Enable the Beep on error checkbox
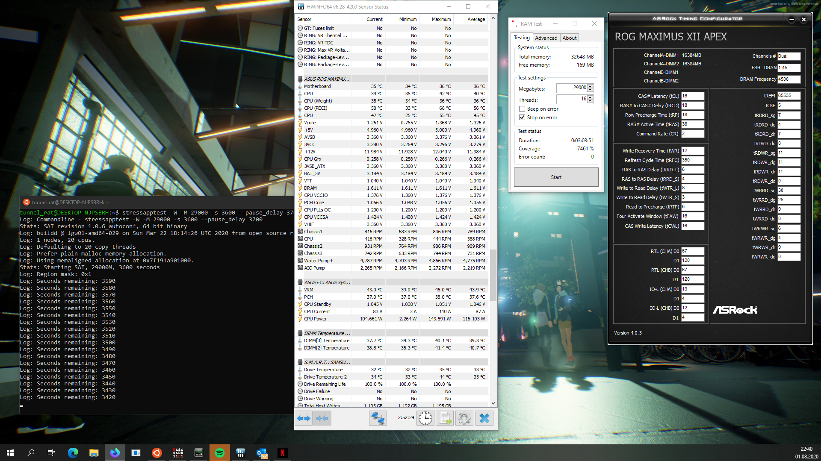The image size is (821, 461). [x=522, y=109]
